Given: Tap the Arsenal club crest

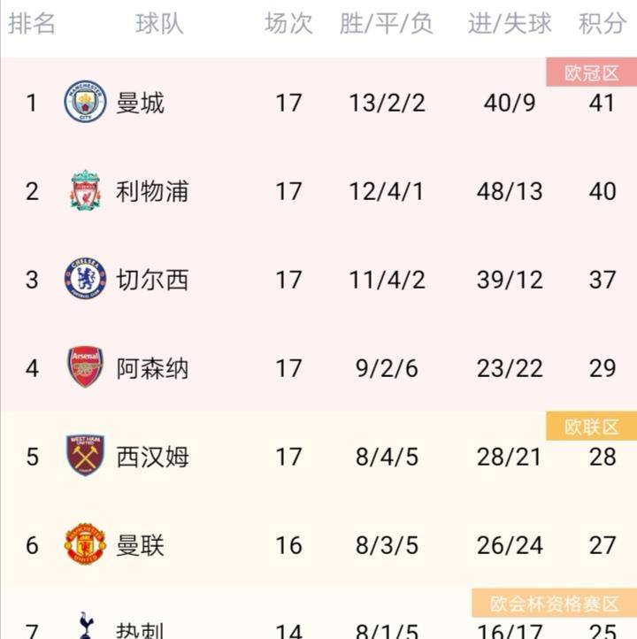Looking at the screenshot, I should click(x=86, y=366).
